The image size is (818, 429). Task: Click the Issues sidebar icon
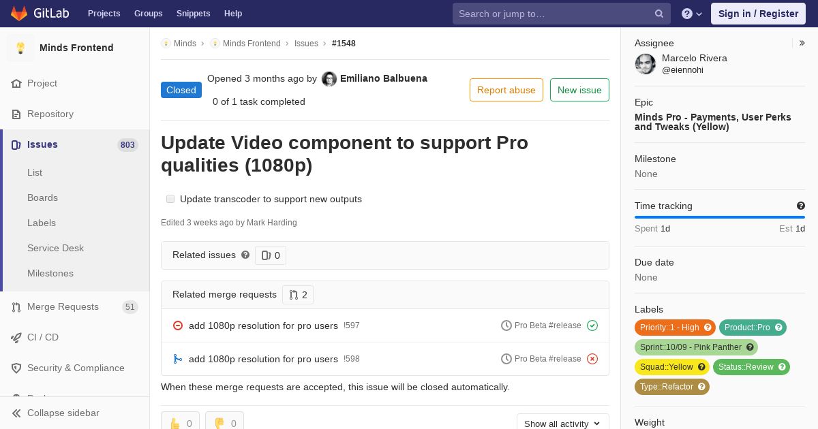coord(16,144)
